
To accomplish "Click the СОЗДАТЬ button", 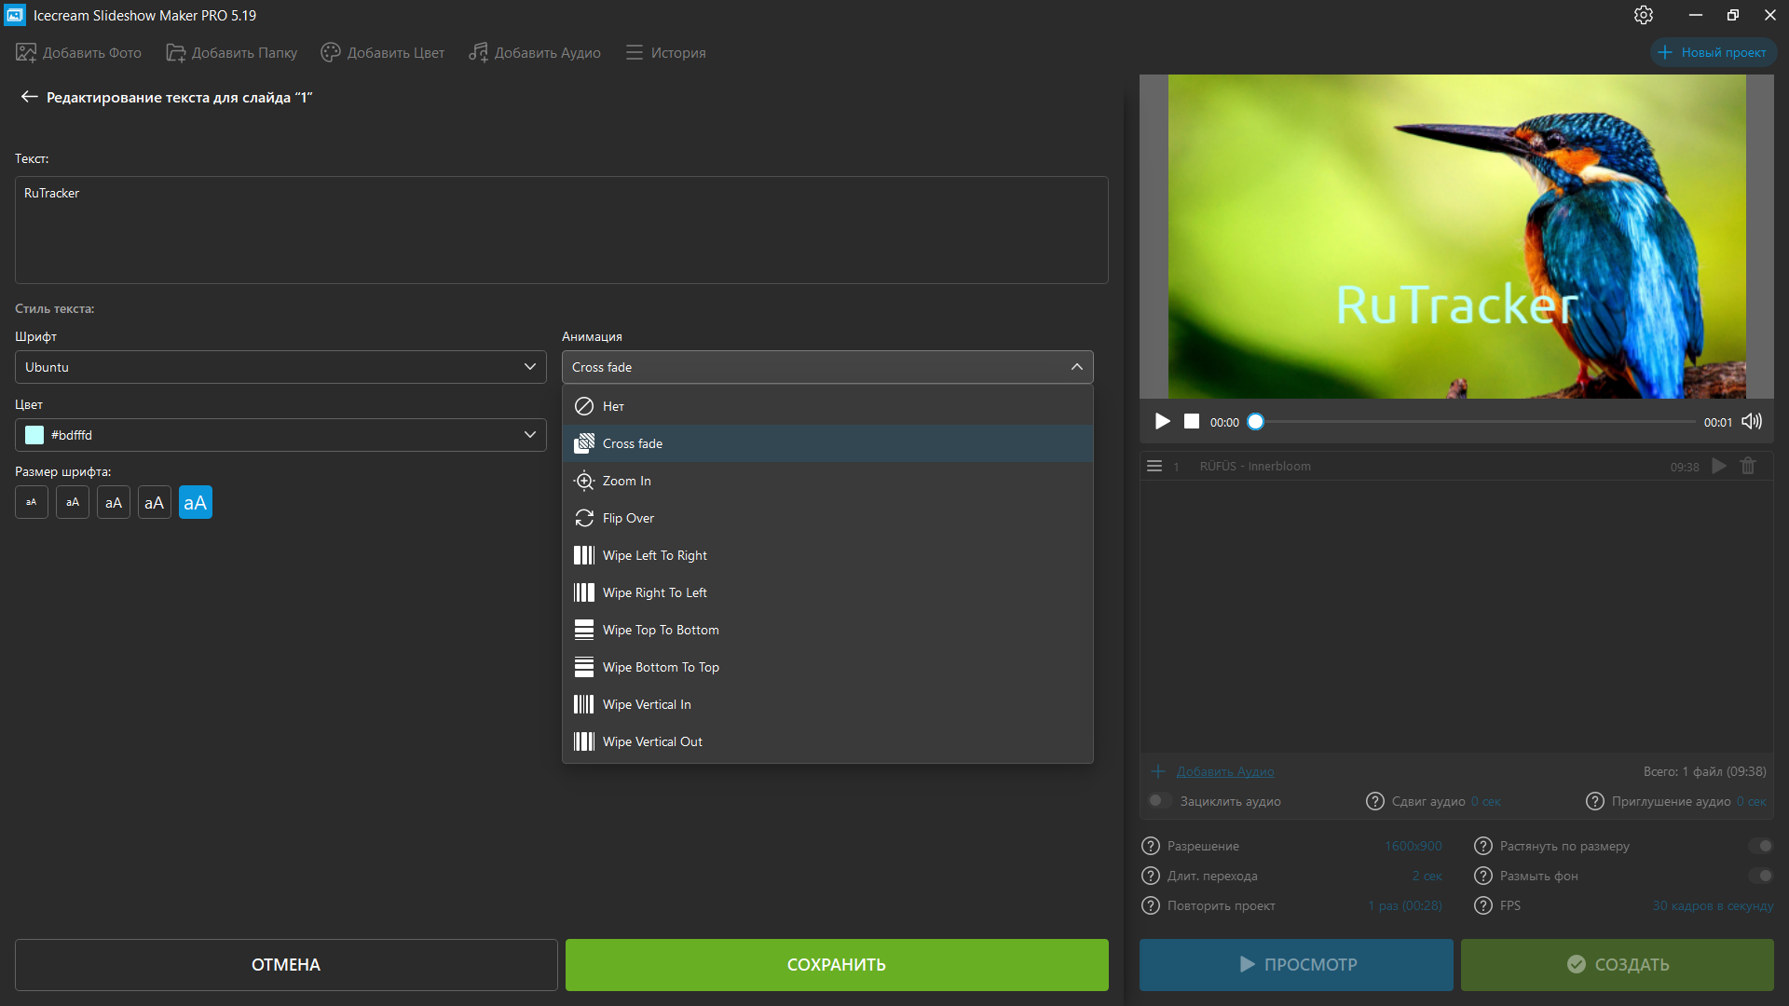I will [1617, 965].
